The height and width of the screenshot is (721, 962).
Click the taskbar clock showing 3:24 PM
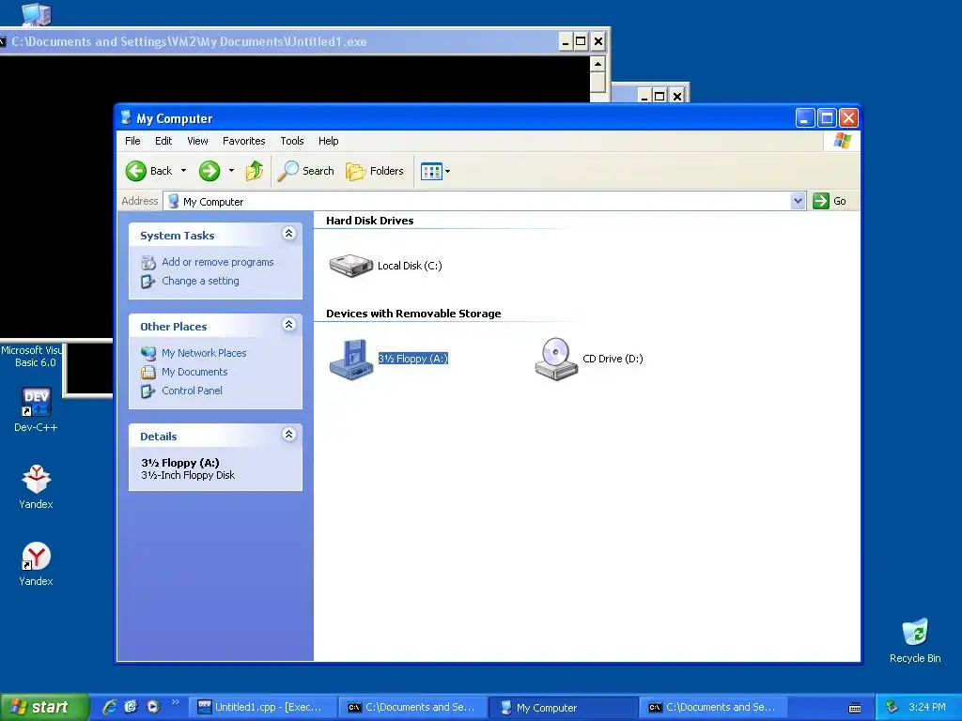point(927,708)
